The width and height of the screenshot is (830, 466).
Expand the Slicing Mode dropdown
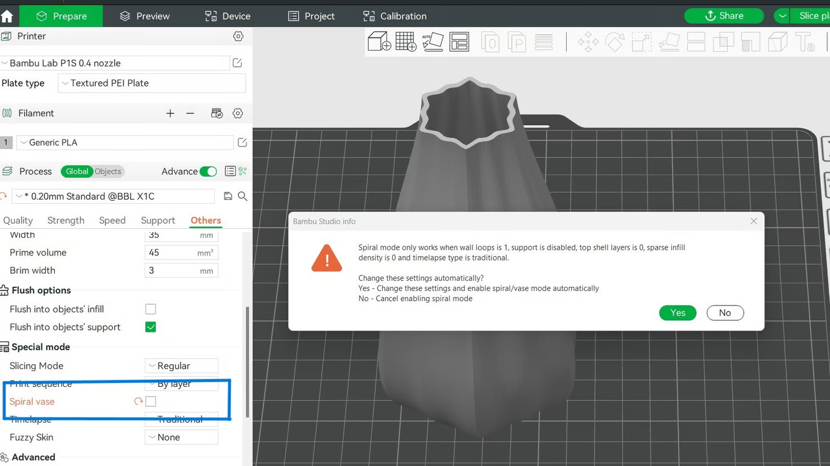[181, 366]
